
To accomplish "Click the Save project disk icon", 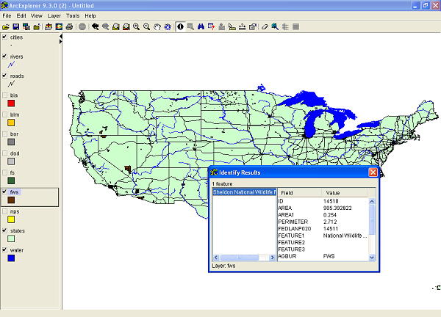I will pos(16,26).
